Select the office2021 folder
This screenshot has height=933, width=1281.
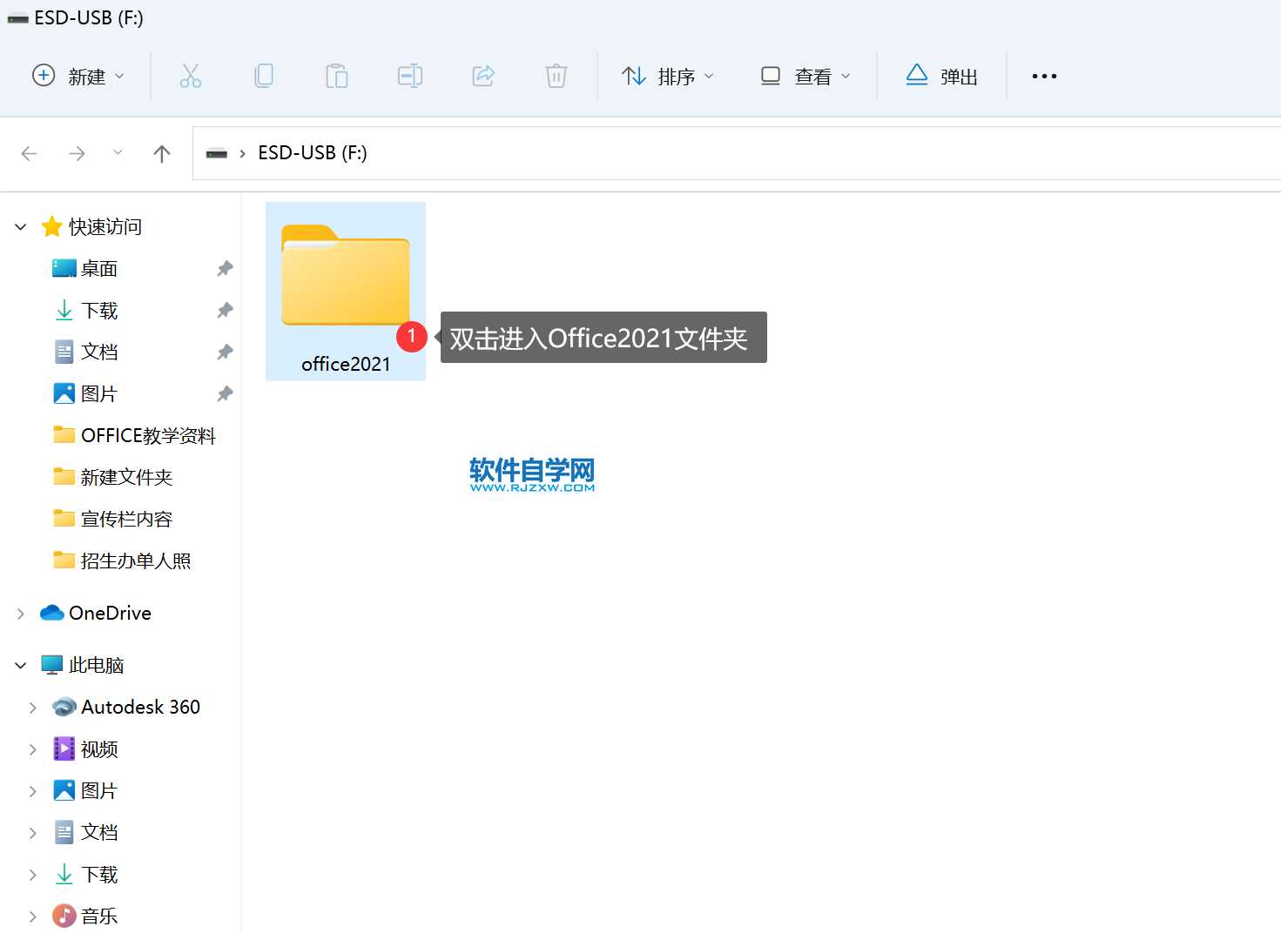coord(346,292)
